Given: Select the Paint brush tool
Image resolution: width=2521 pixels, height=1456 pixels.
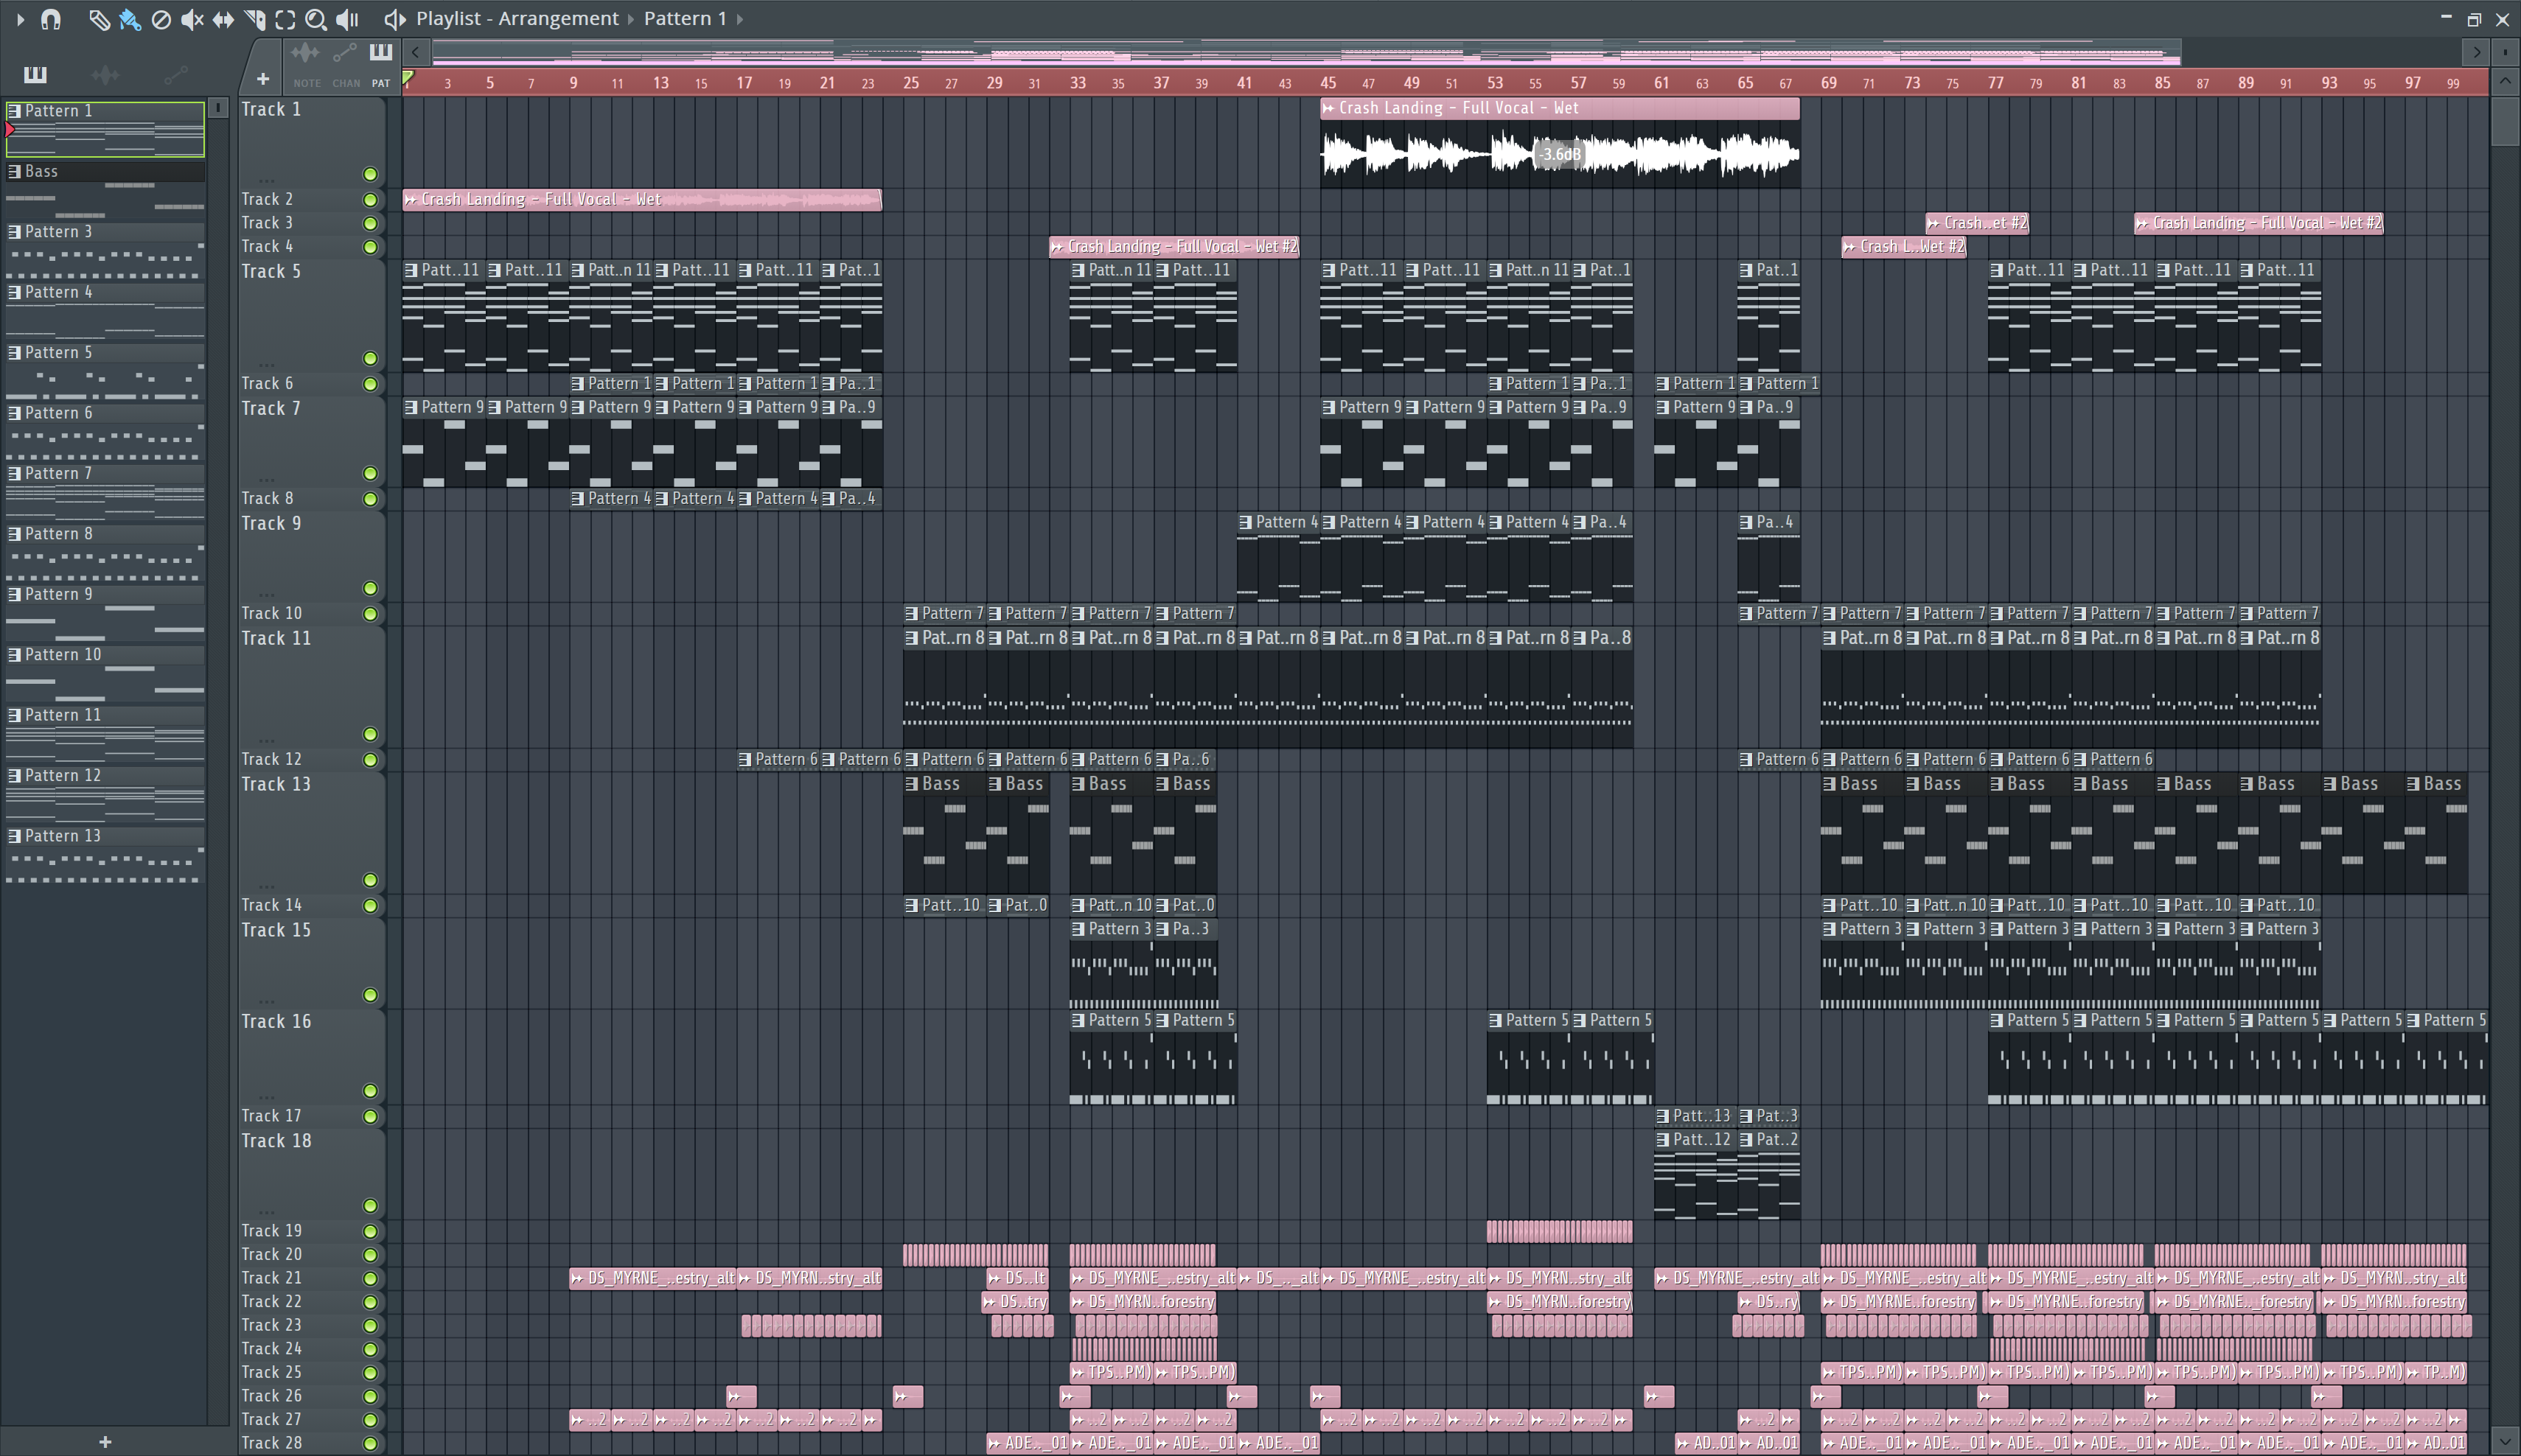Looking at the screenshot, I should [x=130, y=19].
